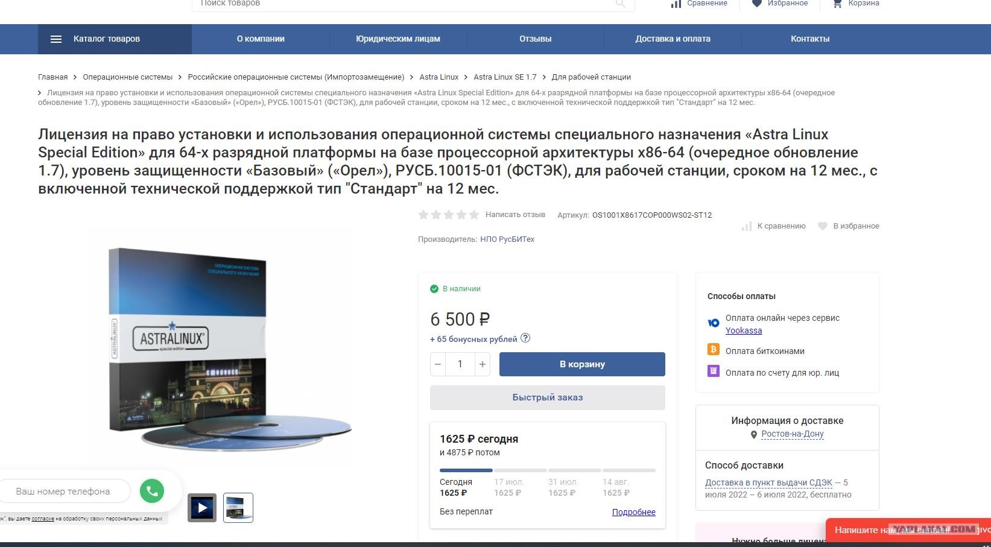Viewport: 991px width, 547px height.
Task: Select the Astra Linux box image thumbnail
Action: (x=238, y=508)
